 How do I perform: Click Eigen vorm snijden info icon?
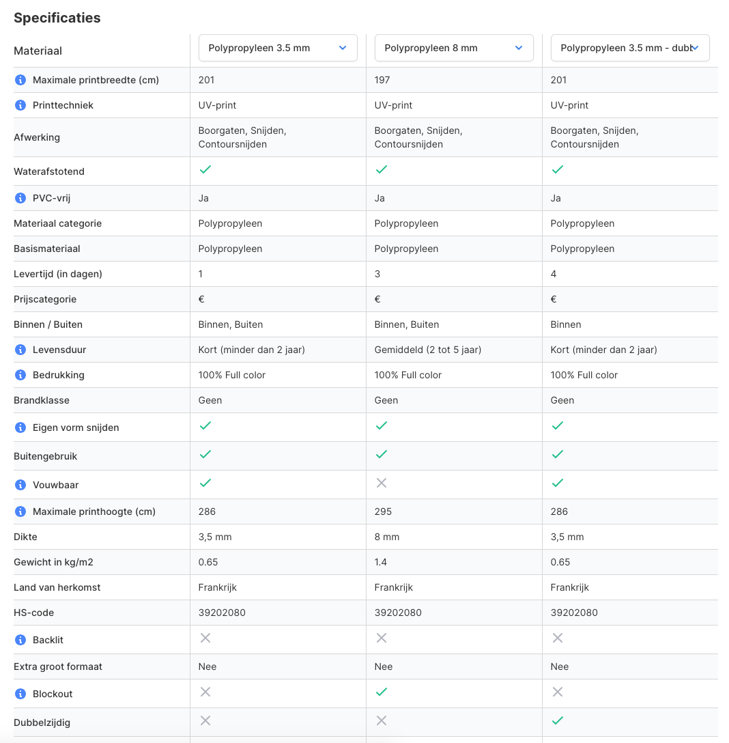[20, 427]
